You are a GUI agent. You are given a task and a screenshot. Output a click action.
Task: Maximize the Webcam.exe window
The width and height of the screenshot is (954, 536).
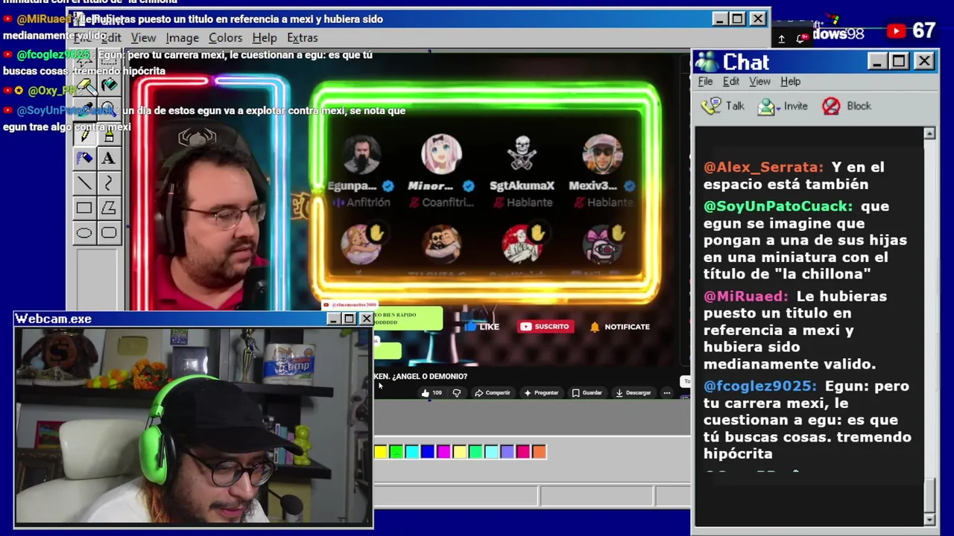pos(349,319)
